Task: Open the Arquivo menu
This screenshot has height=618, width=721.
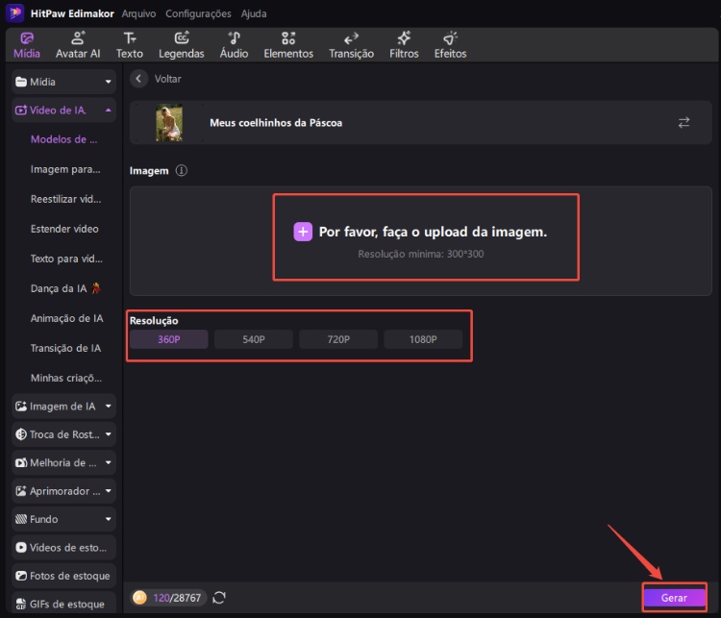Action: [139, 13]
